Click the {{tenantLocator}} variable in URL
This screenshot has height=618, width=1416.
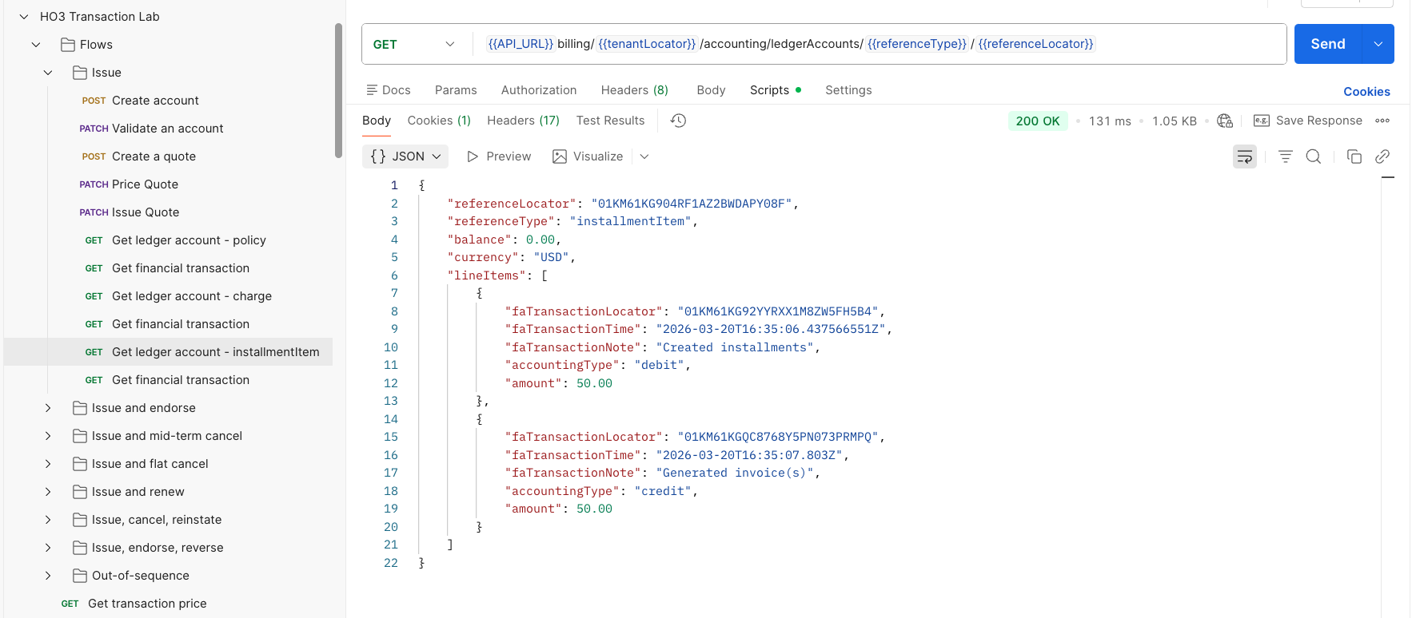tap(647, 44)
